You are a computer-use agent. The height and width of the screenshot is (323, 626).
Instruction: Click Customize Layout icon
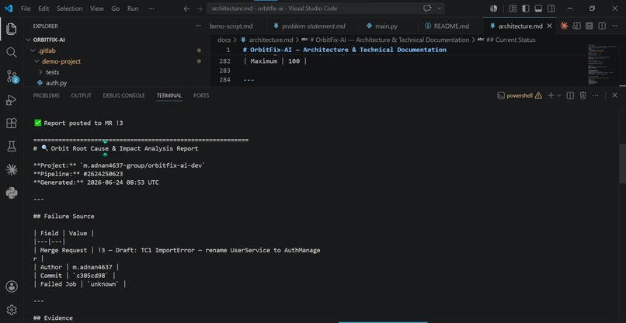[513, 9]
